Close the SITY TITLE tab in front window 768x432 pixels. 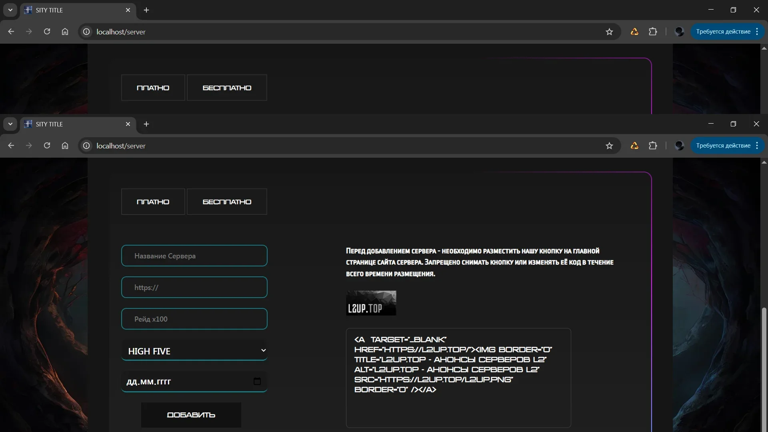(128, 124)
